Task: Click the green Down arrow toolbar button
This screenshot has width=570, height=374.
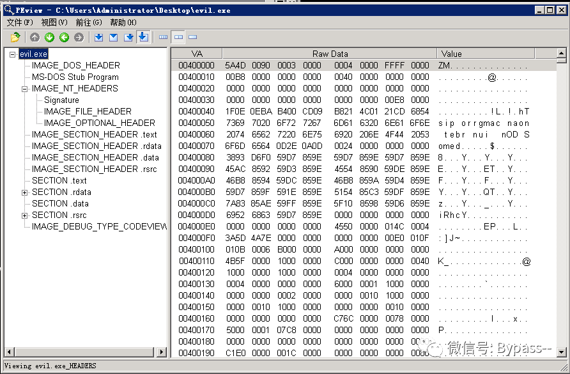Action: click(x=49, y=37)
